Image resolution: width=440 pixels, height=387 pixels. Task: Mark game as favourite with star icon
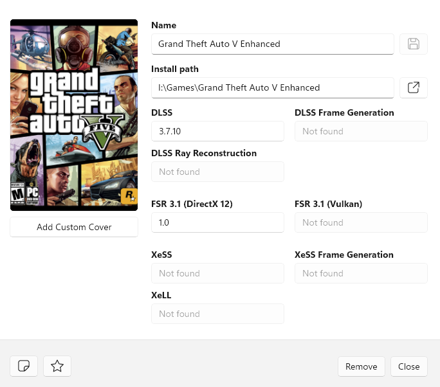pyautogui.click(x=57, y=366)
